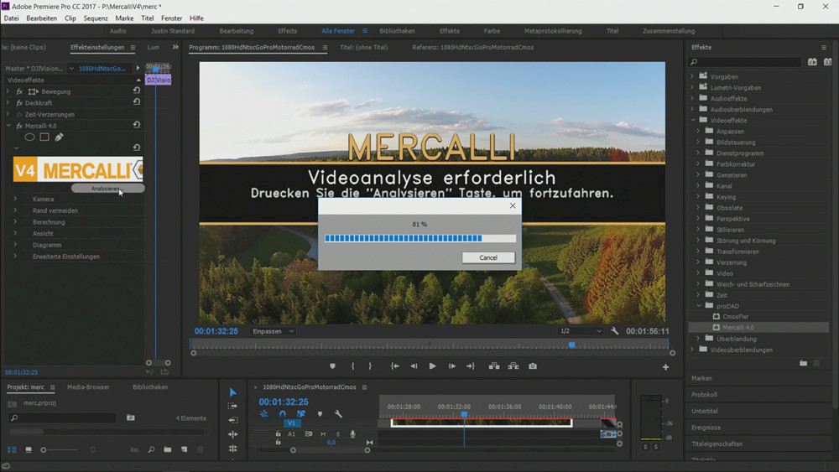This screenshot has width=839, height=472.
Task: Open the Untertitel panel
Action: 705,411
